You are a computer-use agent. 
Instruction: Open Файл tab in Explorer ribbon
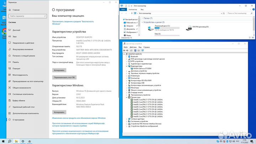[x=123, y=10]
